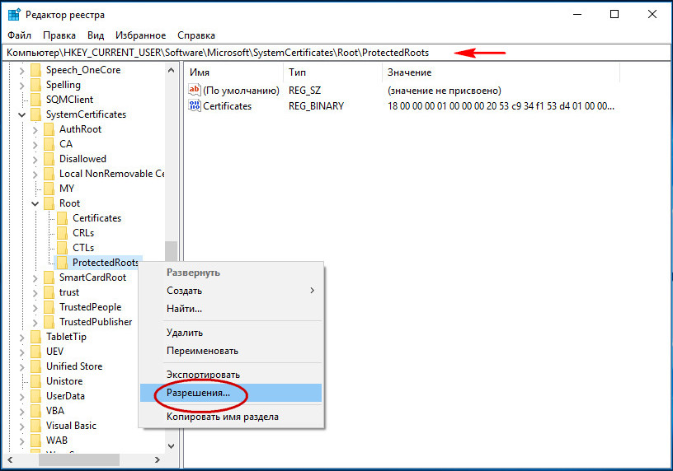Screen dimensions: 673x471
Task: Click the CTLs folder icon
Action: click(63, 248)
